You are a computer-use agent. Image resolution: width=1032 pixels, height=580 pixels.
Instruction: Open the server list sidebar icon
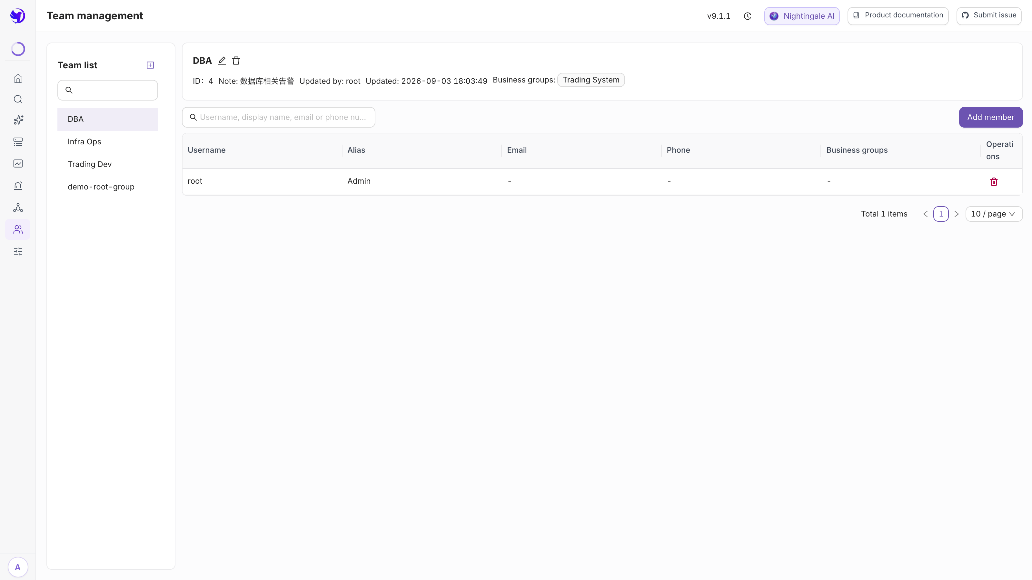coord(18,142)
